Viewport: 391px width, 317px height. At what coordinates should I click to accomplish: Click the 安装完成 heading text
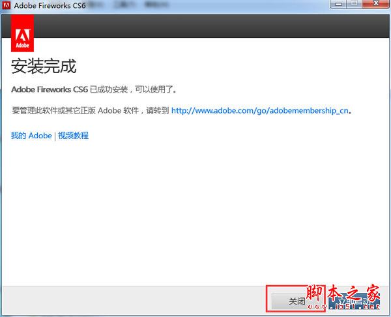[44, 66]
